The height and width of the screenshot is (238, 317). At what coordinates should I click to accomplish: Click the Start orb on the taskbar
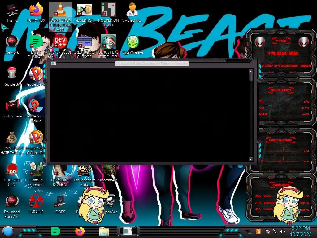(x=8, y=231)
